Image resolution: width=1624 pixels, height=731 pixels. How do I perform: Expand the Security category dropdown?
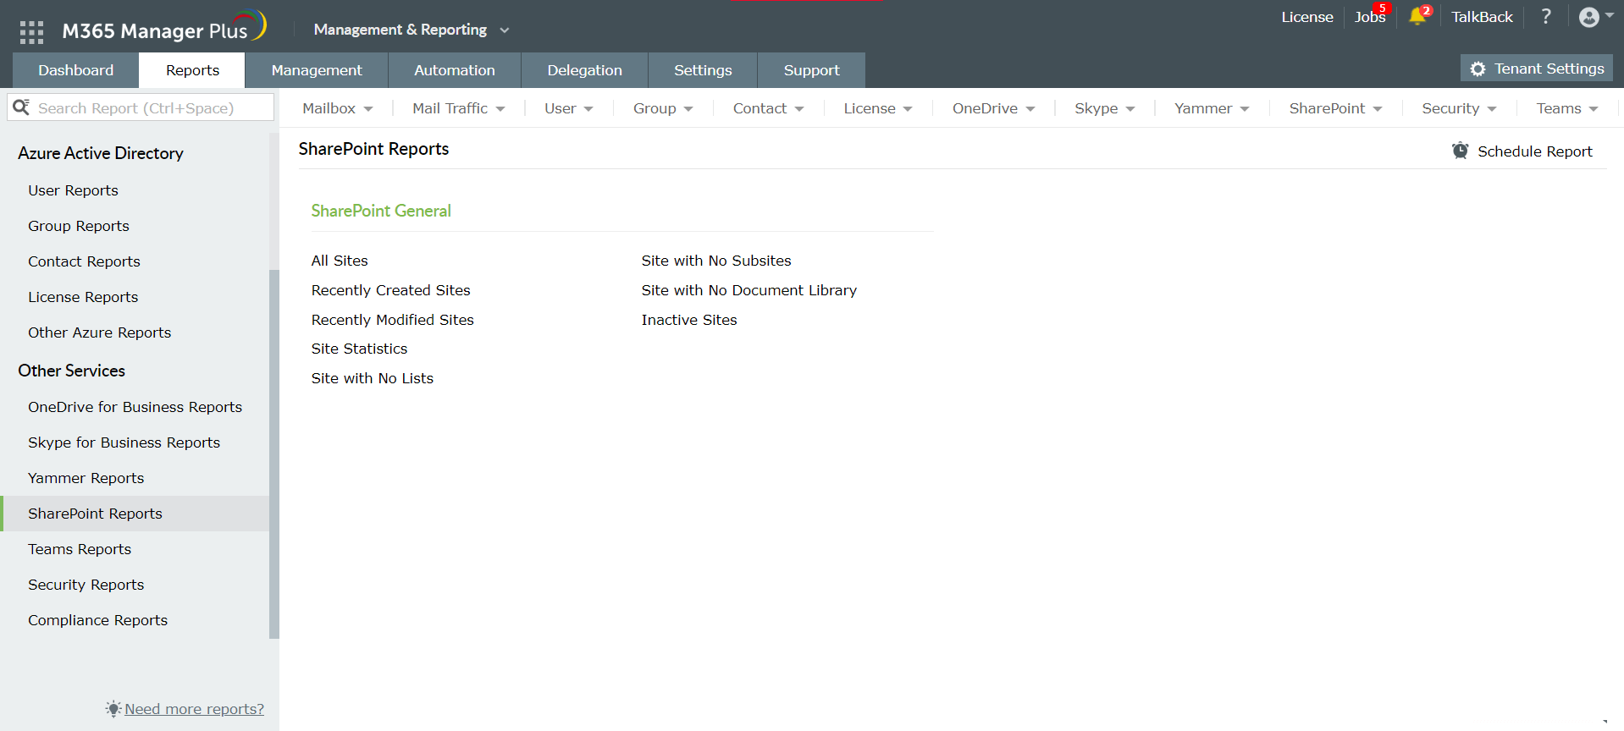[x=1459, y=108]
